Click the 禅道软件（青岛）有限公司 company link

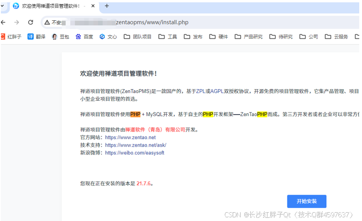pyautogui.click(x=155, y=129)
